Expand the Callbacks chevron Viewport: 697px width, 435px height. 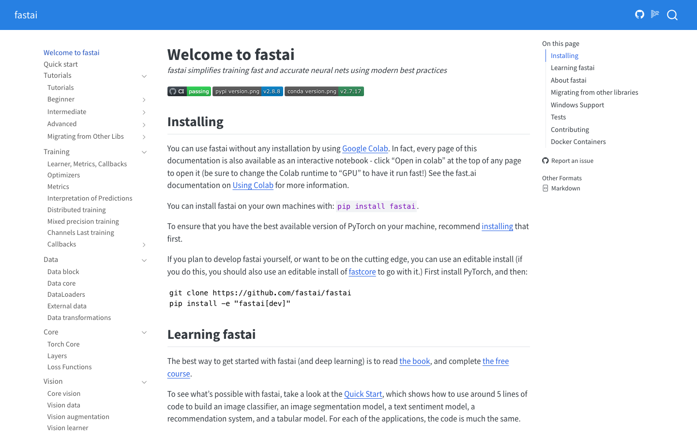(144, 245)
